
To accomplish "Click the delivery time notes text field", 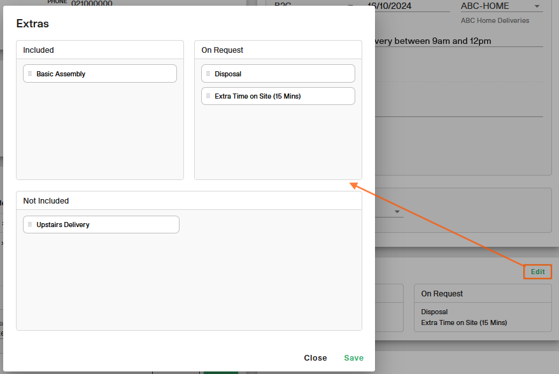I will click(458, 41).
